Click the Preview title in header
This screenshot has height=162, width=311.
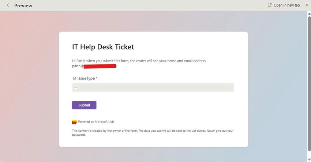[23, 5]
